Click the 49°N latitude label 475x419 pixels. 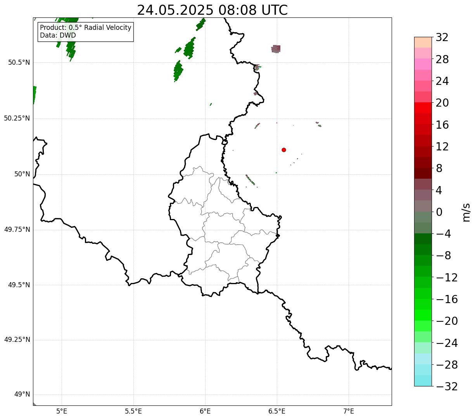tap(22, 395)
